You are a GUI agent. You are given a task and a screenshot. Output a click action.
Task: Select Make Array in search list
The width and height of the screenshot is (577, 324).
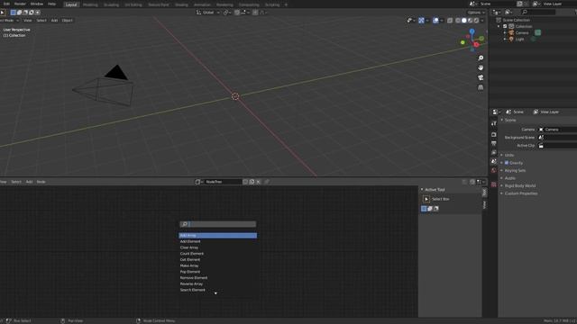coord(218,265)
